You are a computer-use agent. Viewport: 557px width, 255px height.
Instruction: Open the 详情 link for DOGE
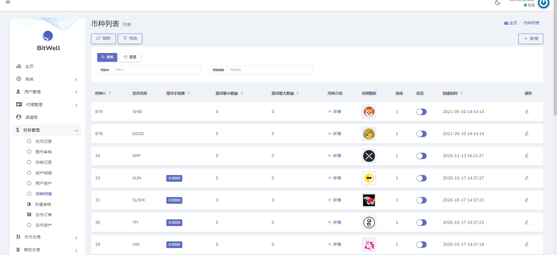pyautogui.click(x=336, y=134)
